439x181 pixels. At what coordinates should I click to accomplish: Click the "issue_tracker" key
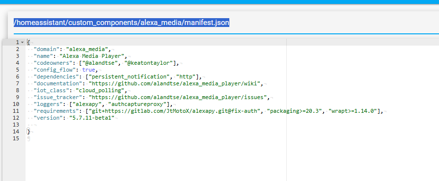click(x=58, y=97)
